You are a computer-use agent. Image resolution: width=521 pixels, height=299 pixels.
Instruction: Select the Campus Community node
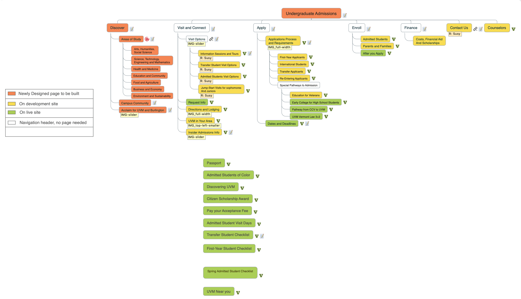135,103
